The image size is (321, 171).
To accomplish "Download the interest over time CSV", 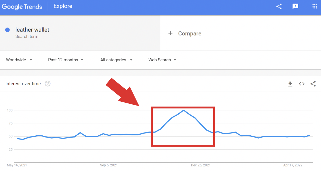I will 290,84.
